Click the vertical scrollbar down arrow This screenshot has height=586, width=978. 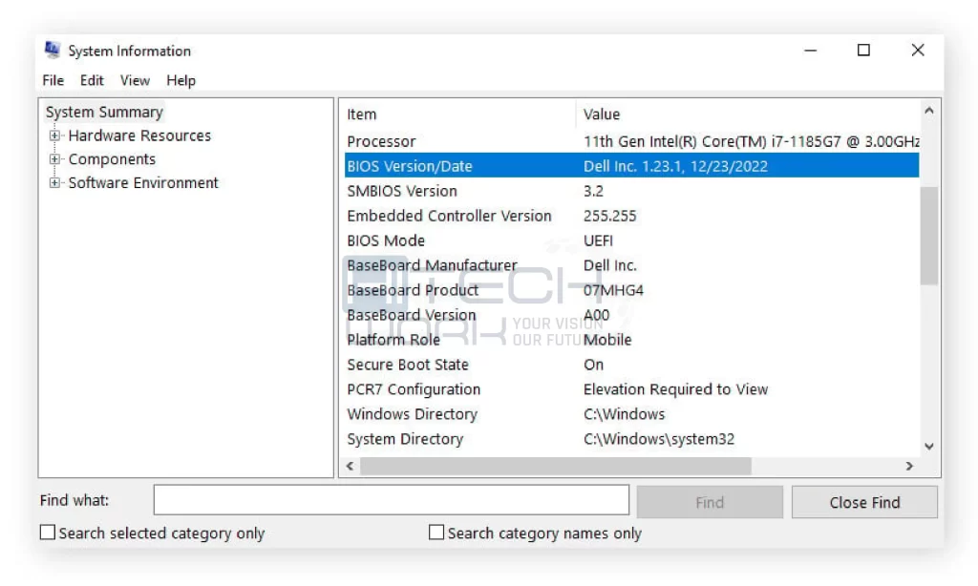pyautogui.click(x=928, y=447)
